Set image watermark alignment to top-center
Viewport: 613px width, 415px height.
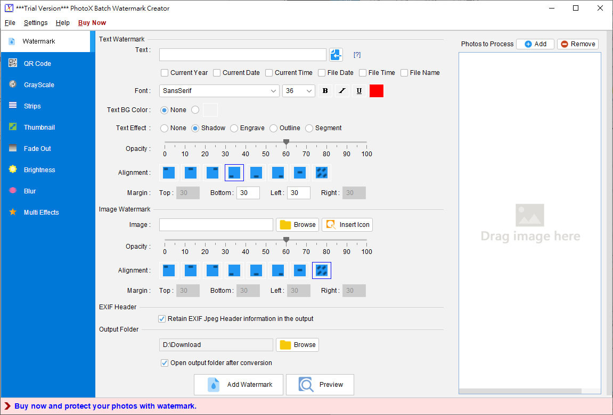click(x=190, y=270)
